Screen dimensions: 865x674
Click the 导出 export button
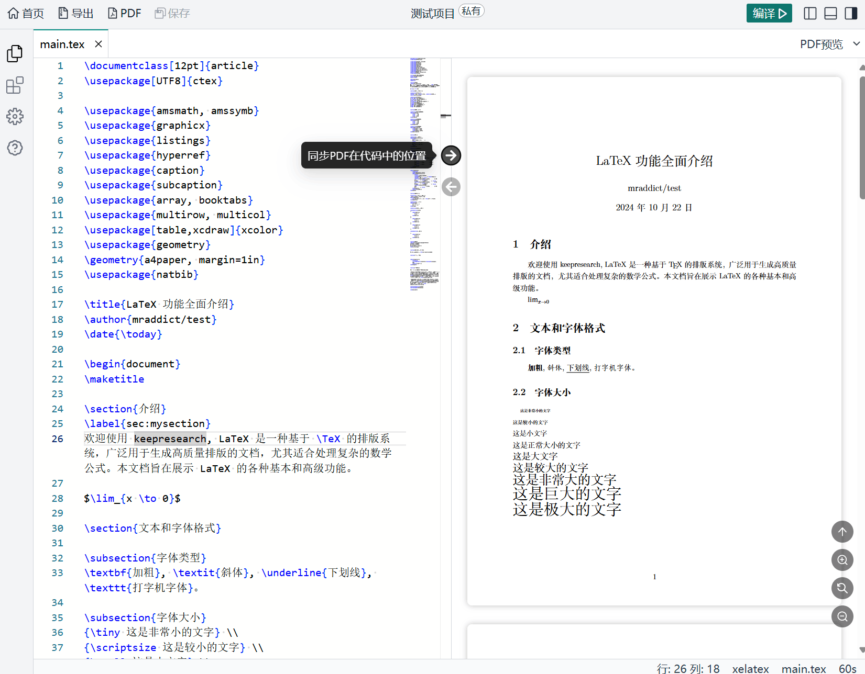76,13
